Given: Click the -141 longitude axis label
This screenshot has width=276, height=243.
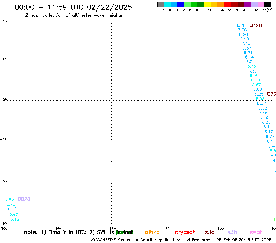Looking at the screenshot, I should 165,228.
